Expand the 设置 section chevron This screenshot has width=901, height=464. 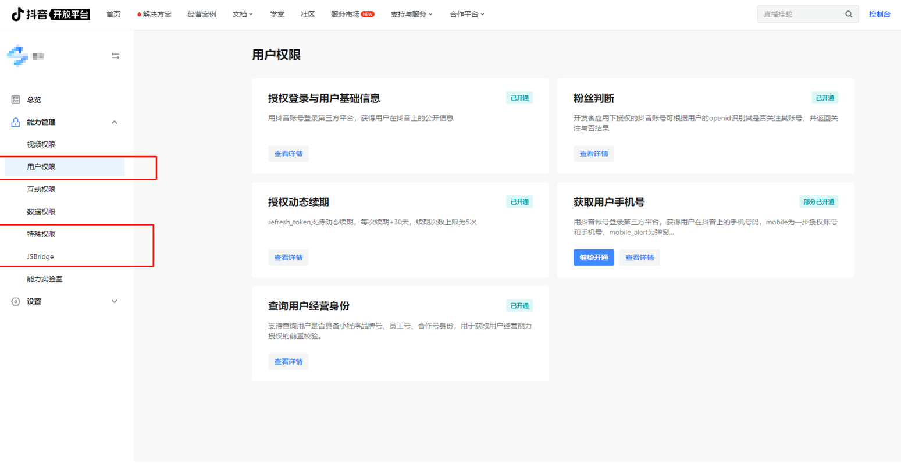pos(115,302)
